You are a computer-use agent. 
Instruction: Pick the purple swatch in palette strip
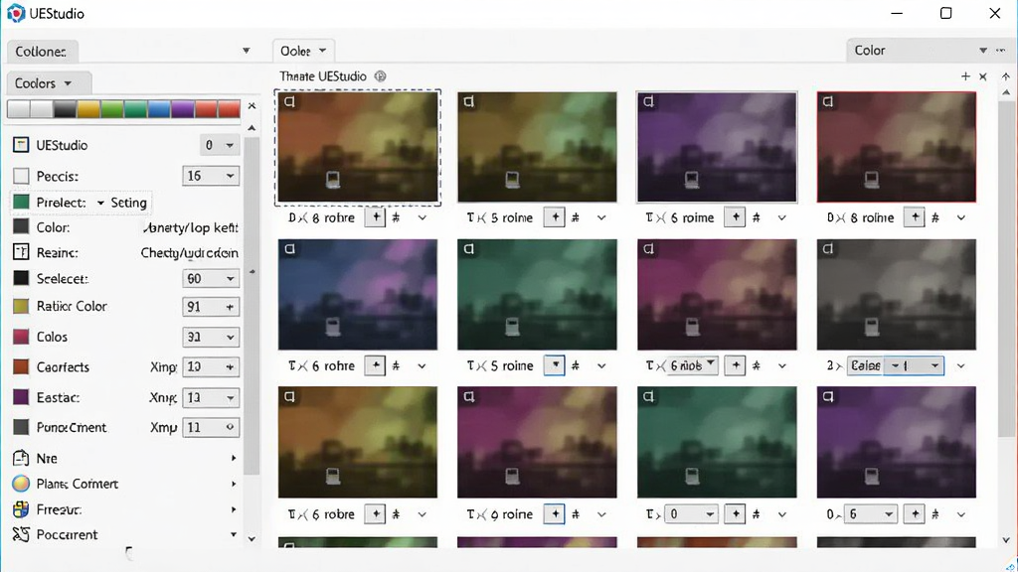[x=183, y=109]
